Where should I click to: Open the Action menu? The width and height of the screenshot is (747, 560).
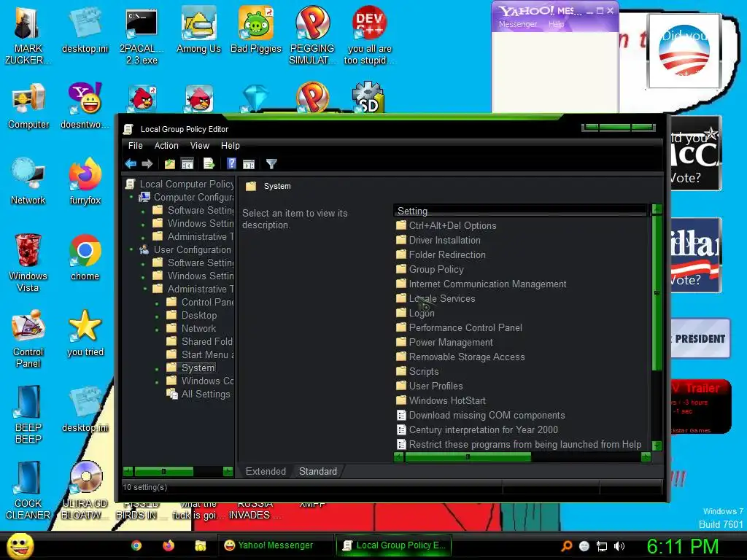pyautogui.click(x=166, y=146)
